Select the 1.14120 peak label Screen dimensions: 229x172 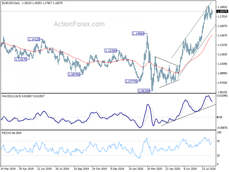[34, 39]
